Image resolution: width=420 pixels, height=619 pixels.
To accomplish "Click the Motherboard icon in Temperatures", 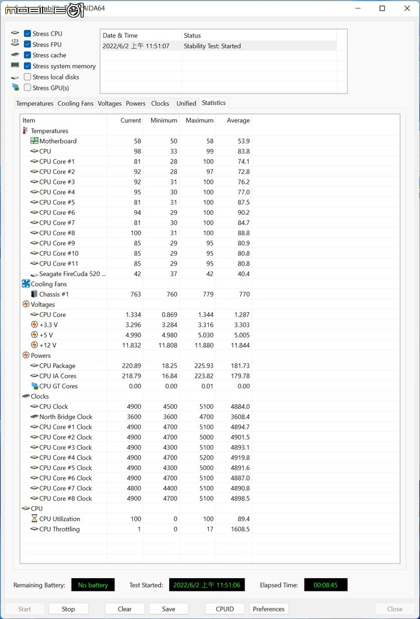I will [x=34, y=141].
